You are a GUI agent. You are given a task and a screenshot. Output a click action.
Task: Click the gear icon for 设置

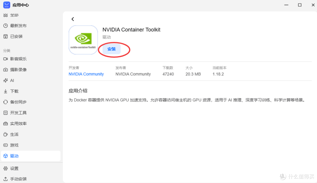coord(6,168)
